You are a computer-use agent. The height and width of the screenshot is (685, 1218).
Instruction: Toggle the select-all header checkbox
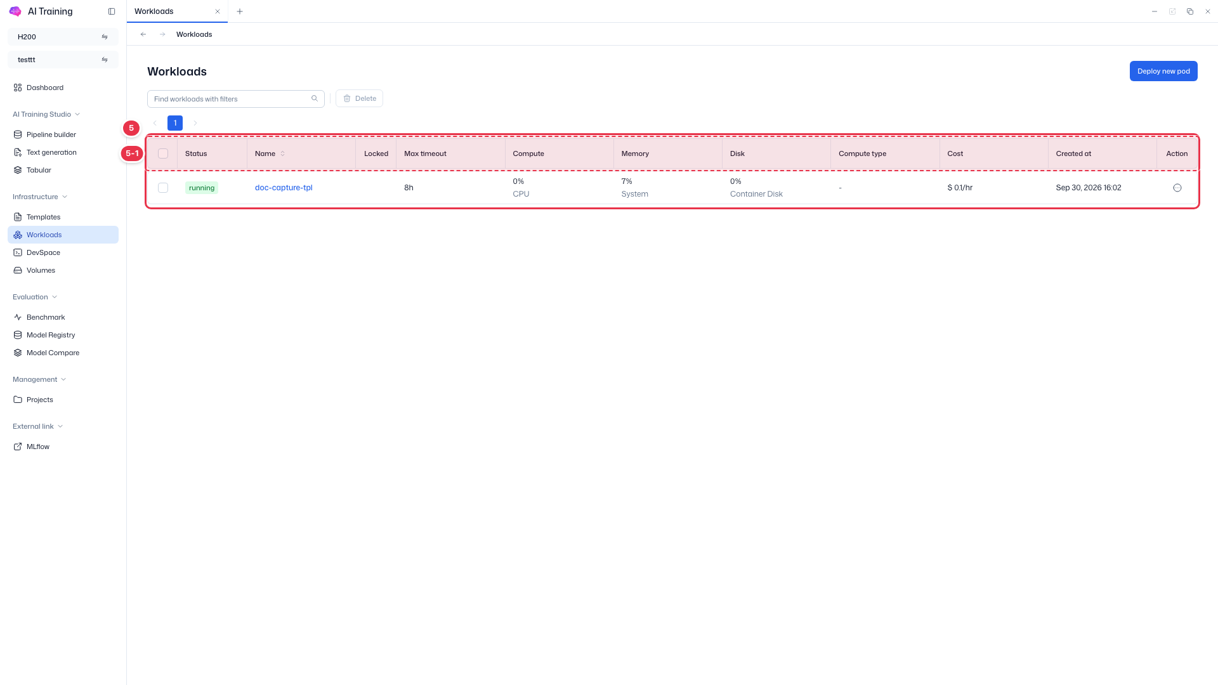pos(163,153)
